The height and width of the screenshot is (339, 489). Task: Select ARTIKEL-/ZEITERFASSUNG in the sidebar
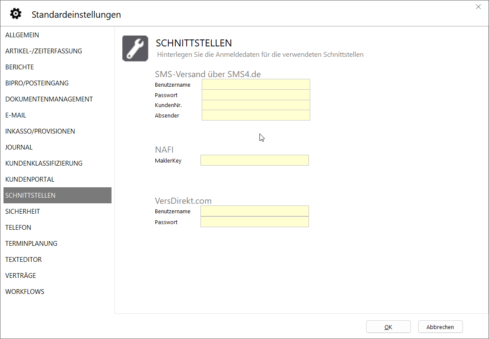(x=43, y=51)
